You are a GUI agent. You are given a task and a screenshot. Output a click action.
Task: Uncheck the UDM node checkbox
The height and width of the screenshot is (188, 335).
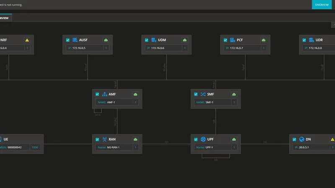pos(147,40)
